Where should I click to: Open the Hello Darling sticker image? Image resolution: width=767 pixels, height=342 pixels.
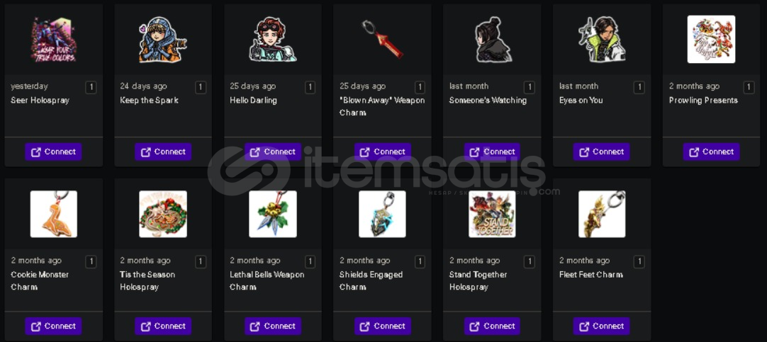273,40
